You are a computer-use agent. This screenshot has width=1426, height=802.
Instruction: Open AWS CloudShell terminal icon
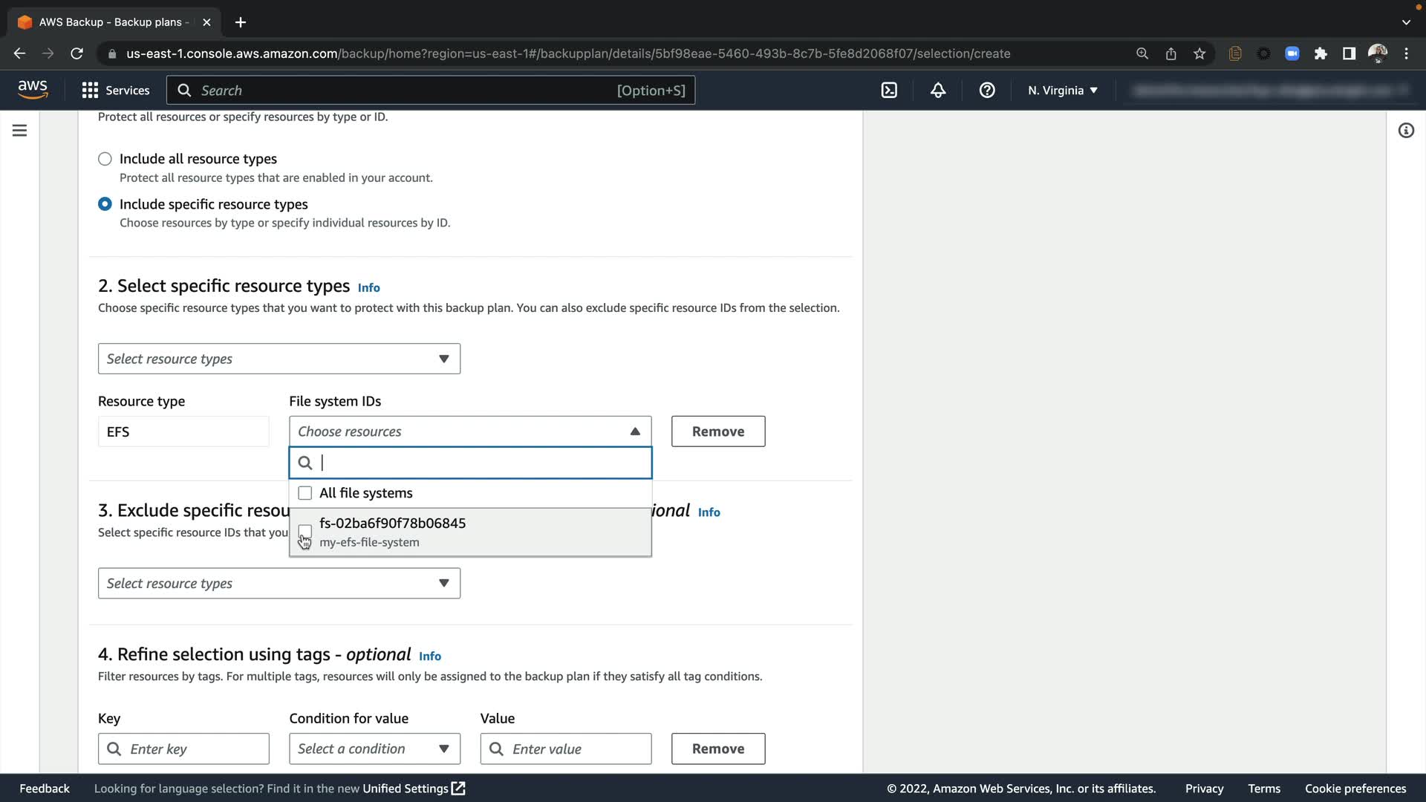pos(889,91)
